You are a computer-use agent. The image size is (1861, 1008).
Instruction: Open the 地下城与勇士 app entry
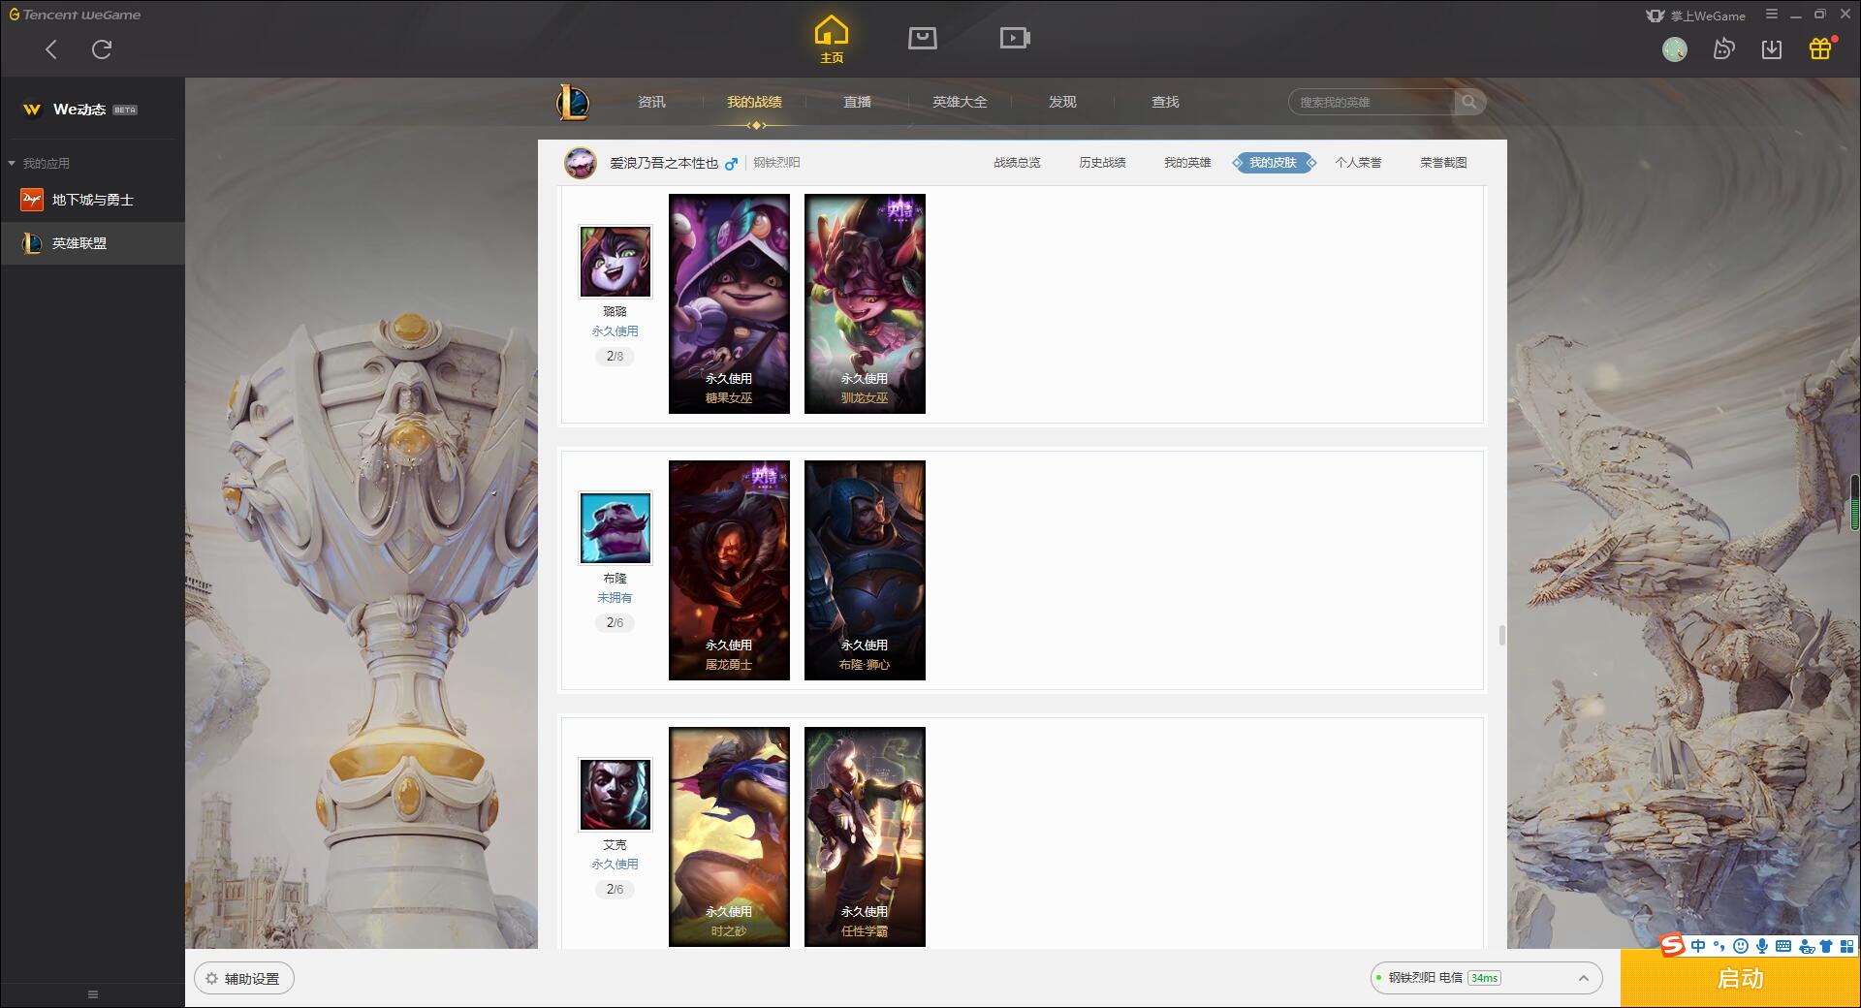tap(92, 200)
